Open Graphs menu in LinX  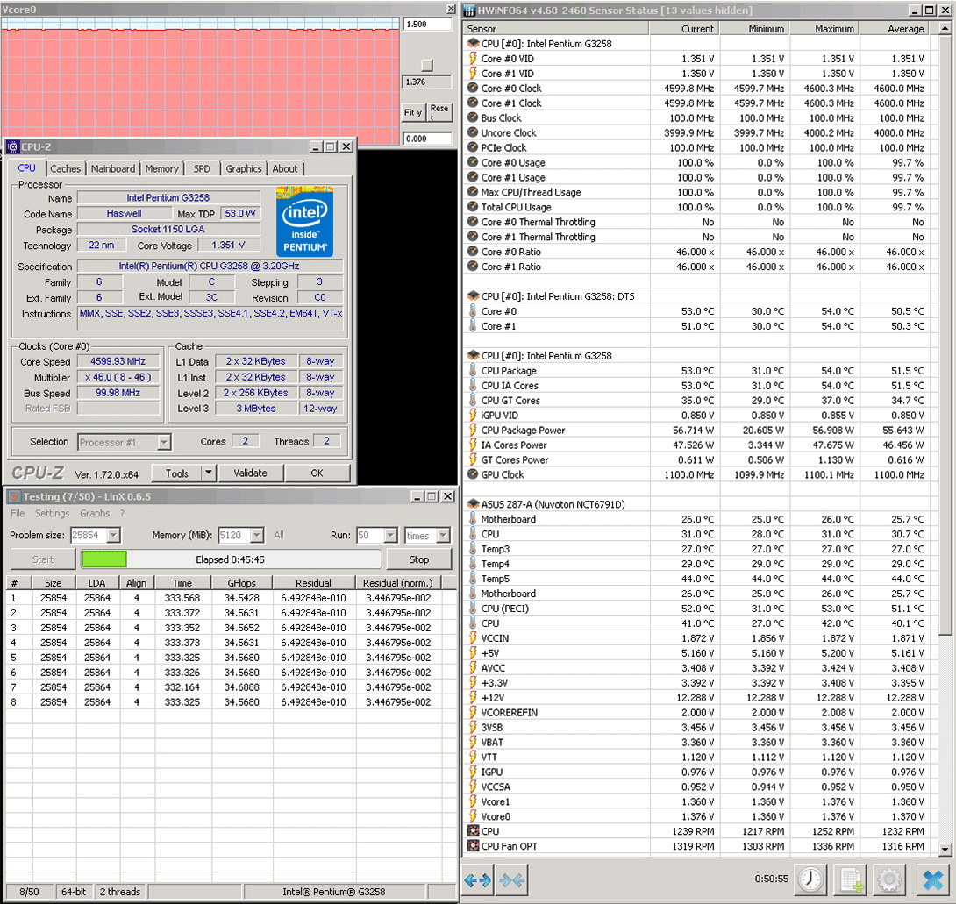95,513
